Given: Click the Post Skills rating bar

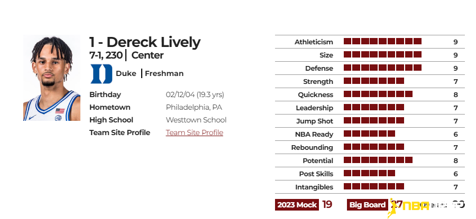Looking at the screenshot, I should pyautogui.click(x=370, y=173).
